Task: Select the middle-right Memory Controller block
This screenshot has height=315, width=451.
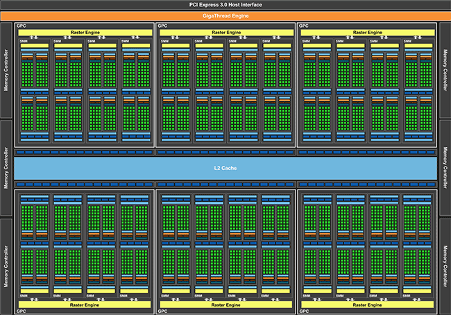Action: [x=445, y=168]
